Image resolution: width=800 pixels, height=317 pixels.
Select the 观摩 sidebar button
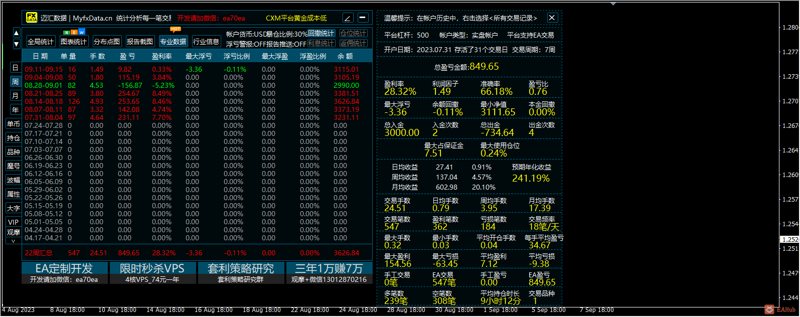14,232
